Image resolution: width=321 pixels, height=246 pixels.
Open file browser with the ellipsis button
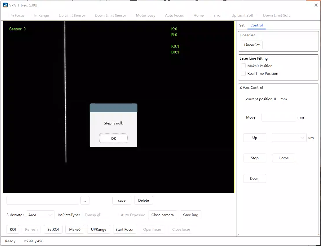(85, 200)
